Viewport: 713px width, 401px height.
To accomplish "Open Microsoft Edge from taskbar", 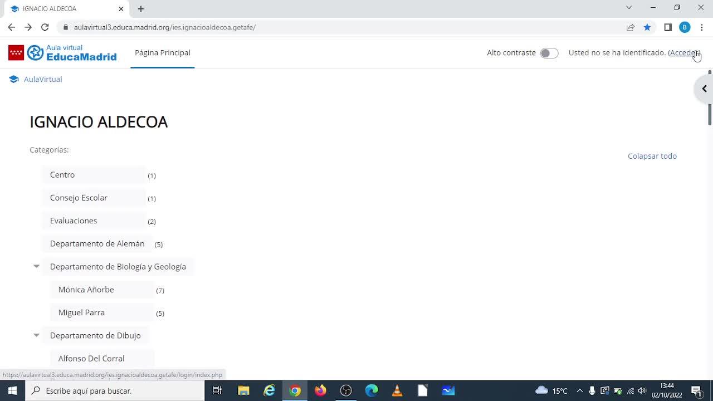I will click(372, 390).
